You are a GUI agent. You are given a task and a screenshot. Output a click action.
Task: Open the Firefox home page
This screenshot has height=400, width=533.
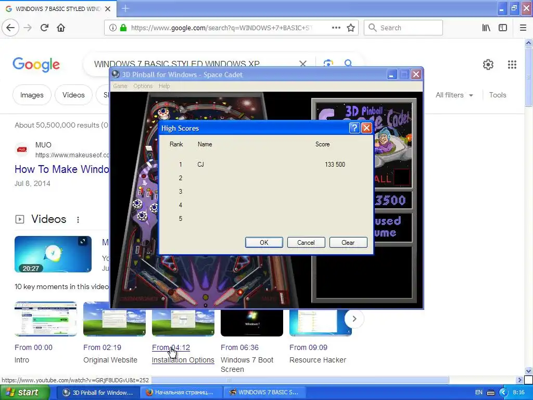coord(61,28)
